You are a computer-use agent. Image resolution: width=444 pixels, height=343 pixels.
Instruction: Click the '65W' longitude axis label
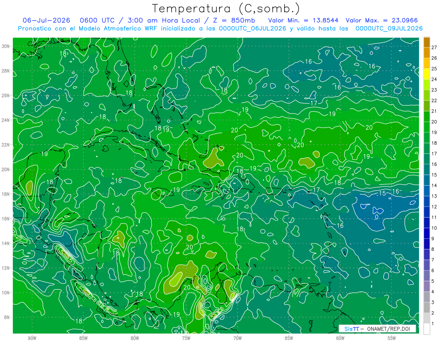tap(289, 338)
